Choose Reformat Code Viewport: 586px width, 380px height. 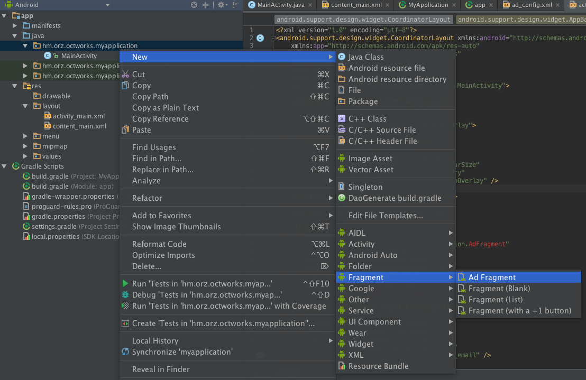227,244
